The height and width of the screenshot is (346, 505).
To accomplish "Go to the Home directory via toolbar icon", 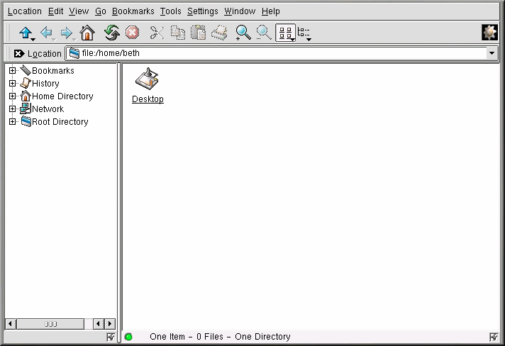I will click(87, 33).
